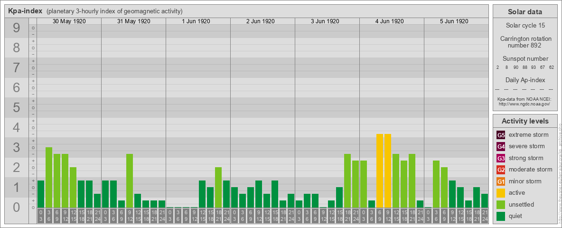Click the scale number 7

16,67
